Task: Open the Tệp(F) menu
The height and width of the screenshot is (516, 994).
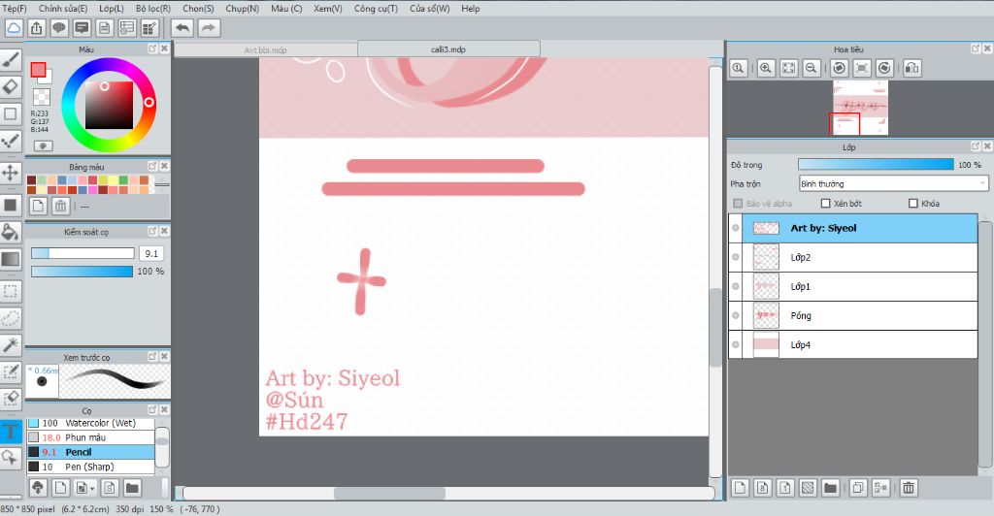Action: [x=15, y=8]
